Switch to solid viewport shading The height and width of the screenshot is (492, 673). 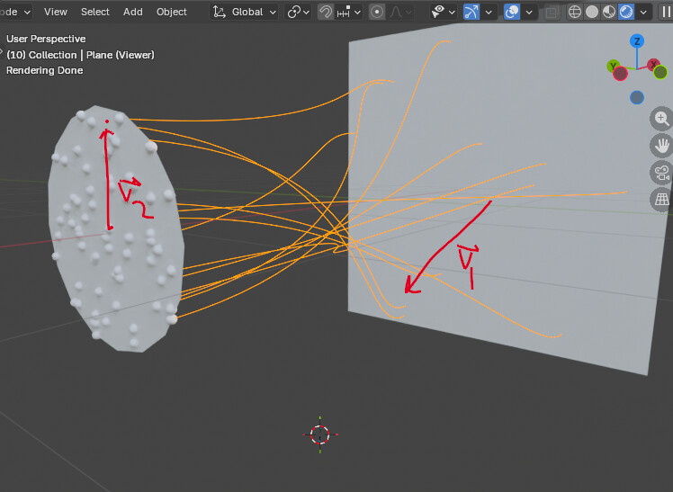coord(592,12)
